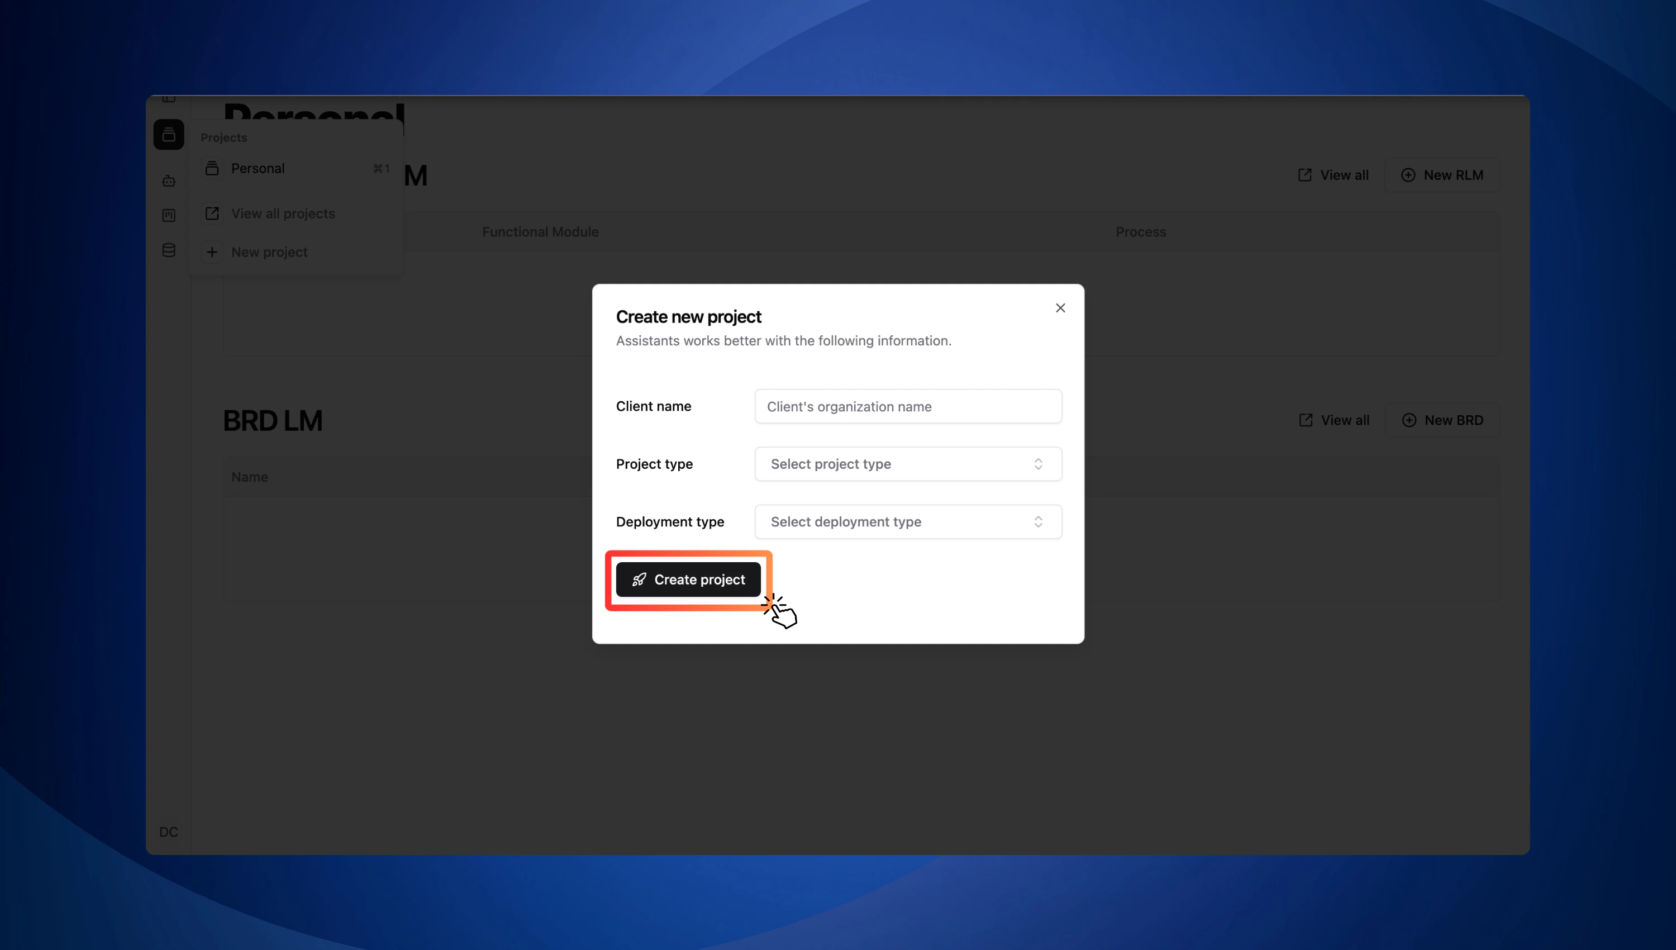
Task: Click the DC user avatar
Action: pos(168,832)
